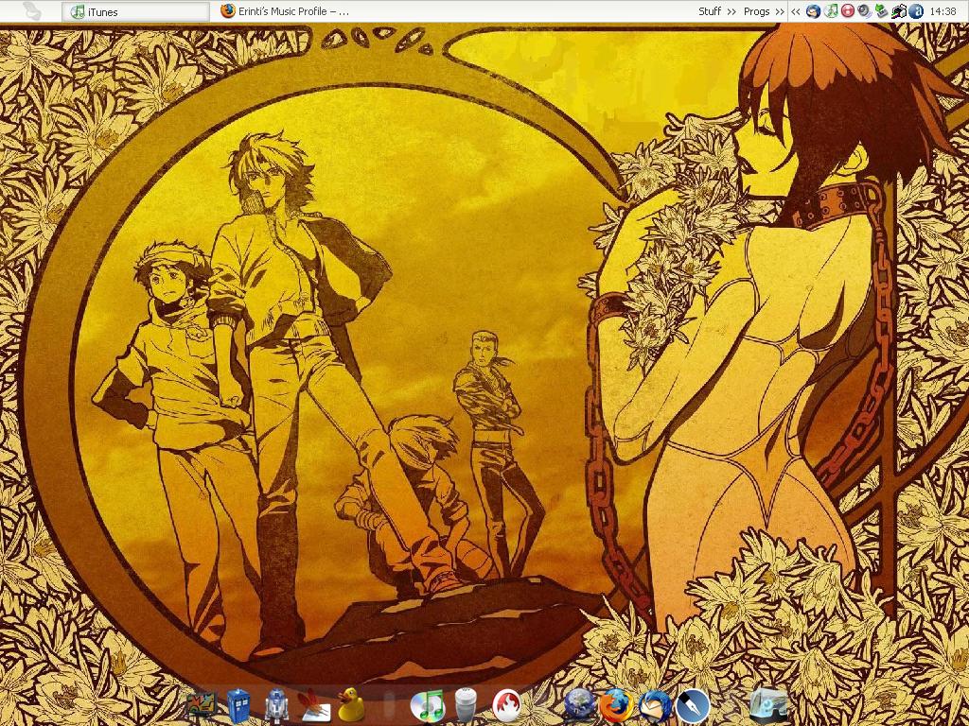
Task: Click the system clock showing 14:38
Action: pos(943,11)
